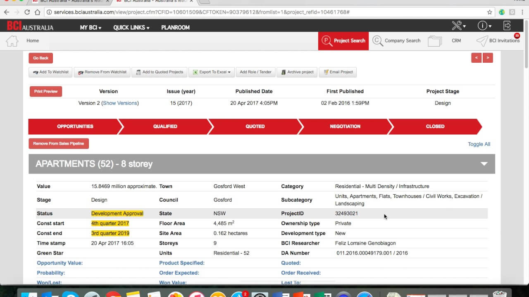The width and height of the screenshot is (529, 297).
Task: Open Print Preview
Action: click(x=46, y=92)
